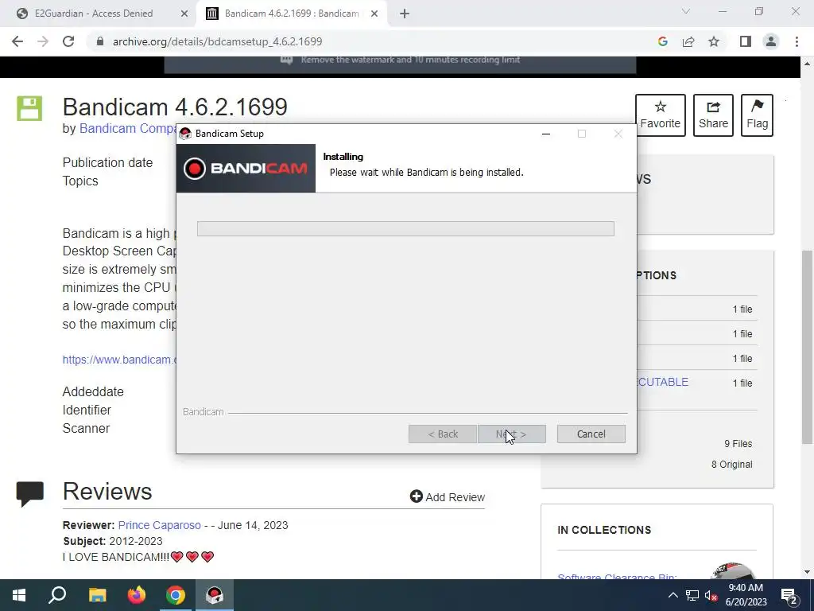The width and height of the screenshot is (814, 611).
Task: Open Chrome's three-dot menu
Action: tap(797, 41)
